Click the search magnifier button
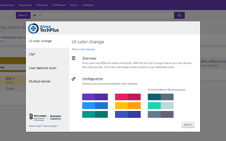The image size is (226, 141). 179,15
